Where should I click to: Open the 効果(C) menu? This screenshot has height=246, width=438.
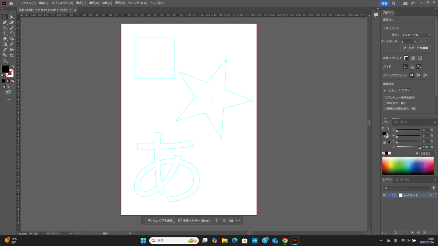click(107, 3)
